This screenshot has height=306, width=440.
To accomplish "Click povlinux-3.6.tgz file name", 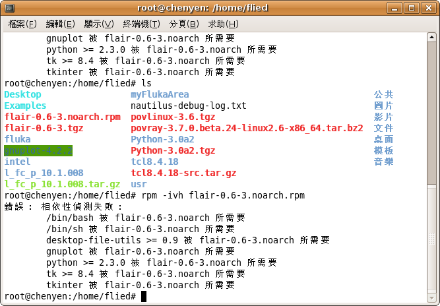I will (x=173, y=117).
